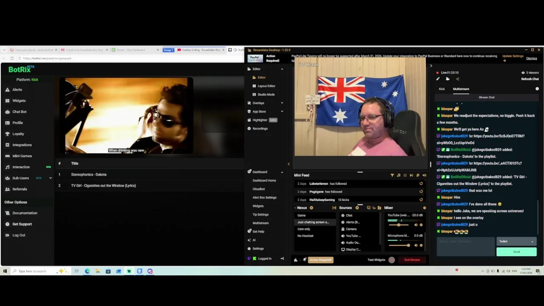Click the Sources folder icon
Image resolution: width=544 pixels, height=306 pixels.
tap(380, 208)
